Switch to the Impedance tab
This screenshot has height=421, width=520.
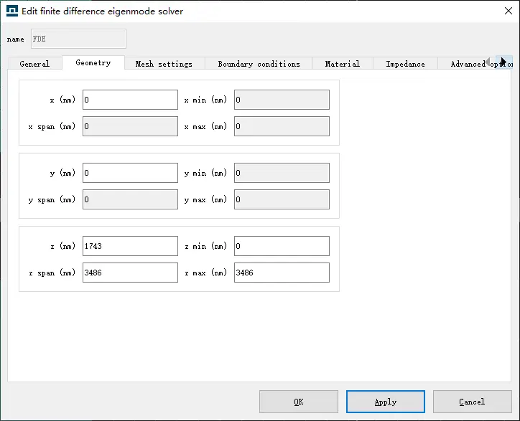405,64
